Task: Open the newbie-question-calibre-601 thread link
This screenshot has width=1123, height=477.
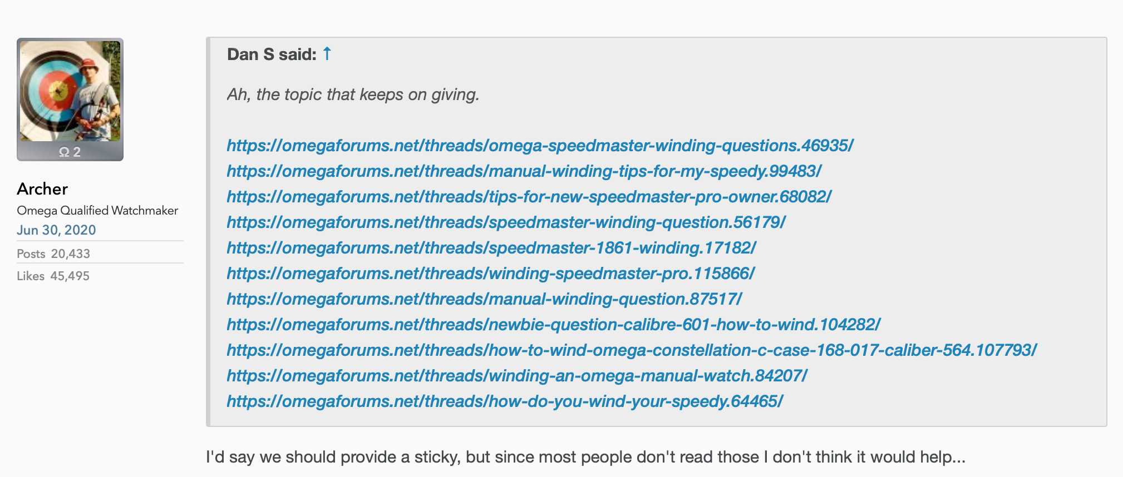Action: [553, 325]
